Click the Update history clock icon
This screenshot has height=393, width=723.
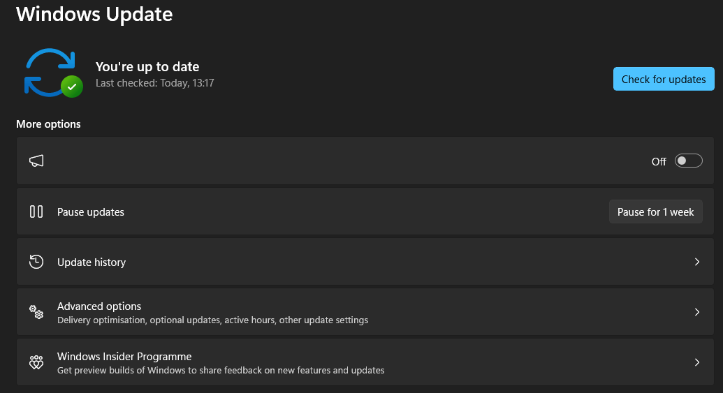tap(36, 262)
